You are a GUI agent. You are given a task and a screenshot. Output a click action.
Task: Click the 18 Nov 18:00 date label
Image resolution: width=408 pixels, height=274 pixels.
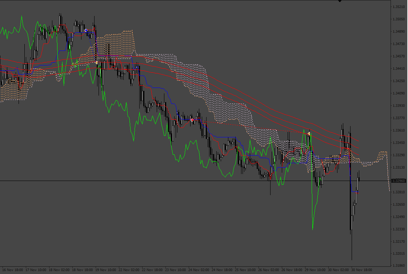coord(83,270)
